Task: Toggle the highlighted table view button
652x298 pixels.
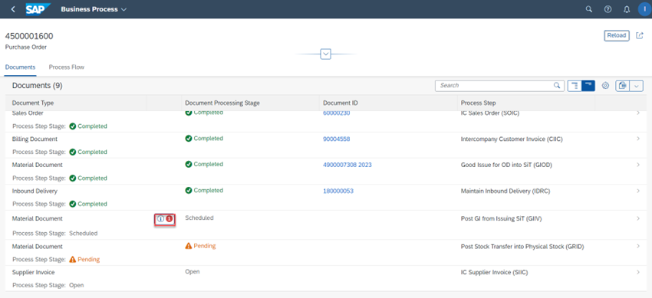Action: pyautogui.click(x=588, y=86)
